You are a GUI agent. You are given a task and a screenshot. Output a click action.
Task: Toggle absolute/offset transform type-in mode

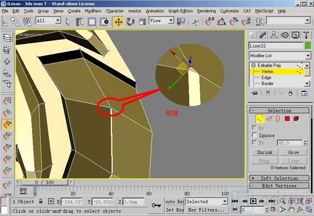pos(51,201)
